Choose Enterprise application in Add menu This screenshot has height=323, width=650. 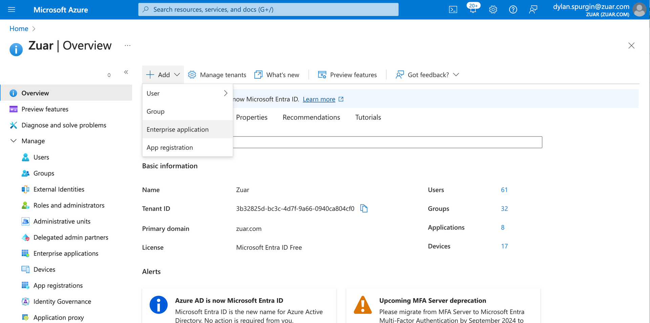click(x=188, y=129)
